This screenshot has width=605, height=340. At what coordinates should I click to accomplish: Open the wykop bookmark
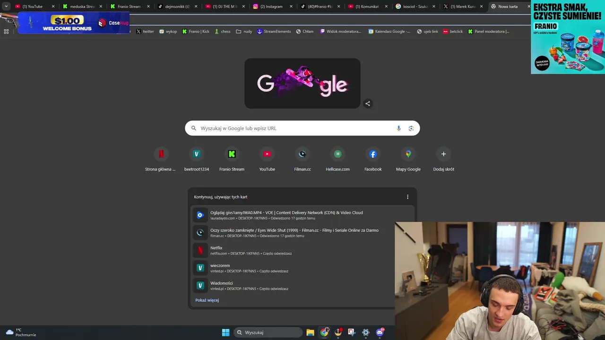[168, 32]
